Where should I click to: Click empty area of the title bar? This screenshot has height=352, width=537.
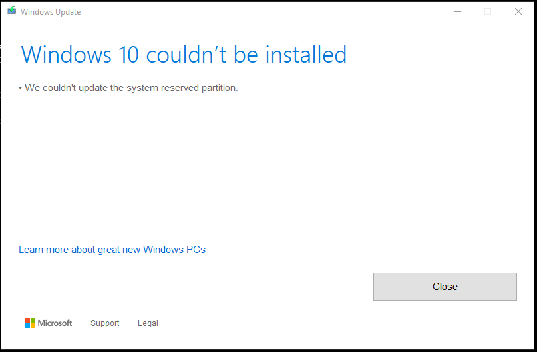click(266, 11)
